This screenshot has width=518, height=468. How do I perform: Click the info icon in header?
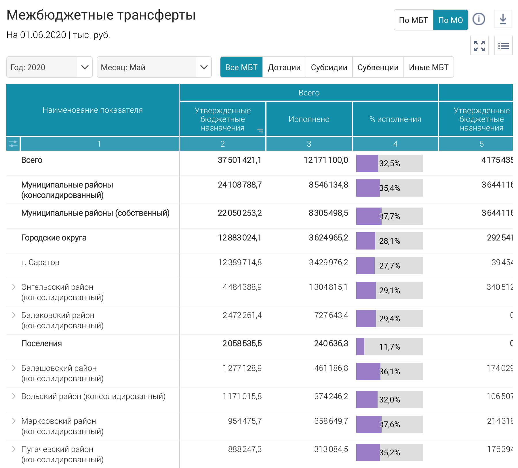[x=479, y=19]
